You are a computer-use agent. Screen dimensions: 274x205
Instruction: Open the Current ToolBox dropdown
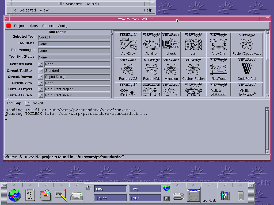tap(40, 71)
